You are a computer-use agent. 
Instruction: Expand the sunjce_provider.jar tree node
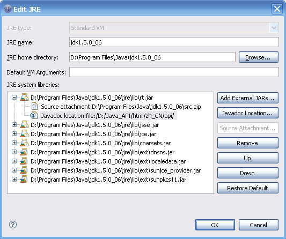tap(14, 170)
